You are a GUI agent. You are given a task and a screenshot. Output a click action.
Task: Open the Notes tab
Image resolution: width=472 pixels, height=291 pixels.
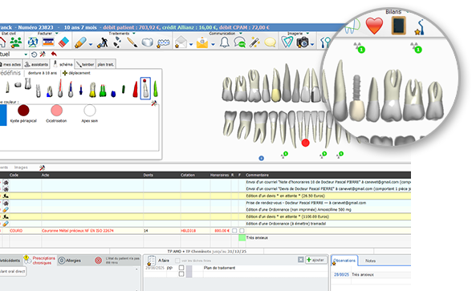point(370,261)
